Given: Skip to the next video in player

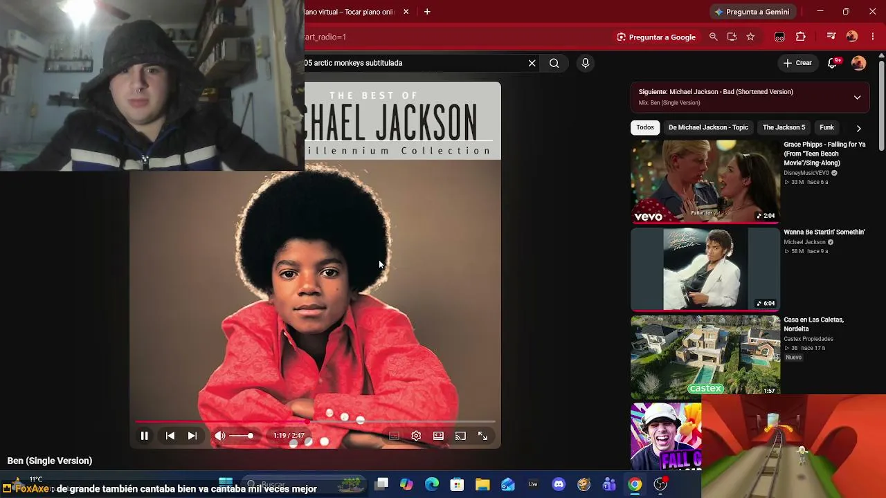Looking at the screenshot, I should click(192, 436).
